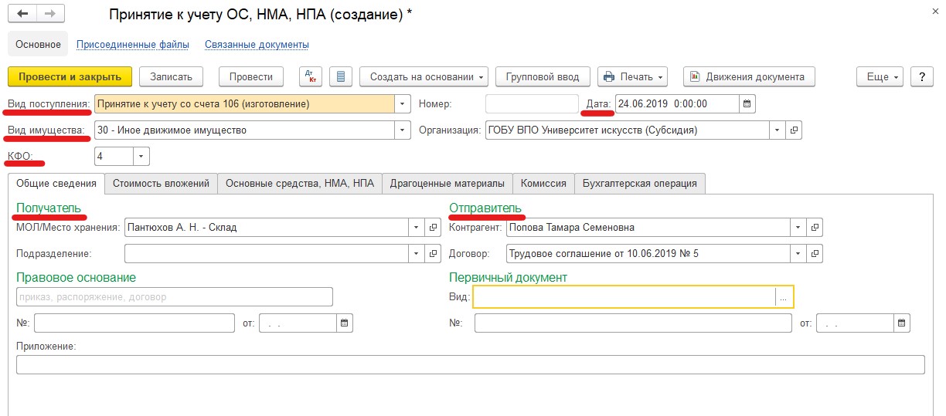946x416 pixels.
Task: Open the Организация record card
Action: 794,130
